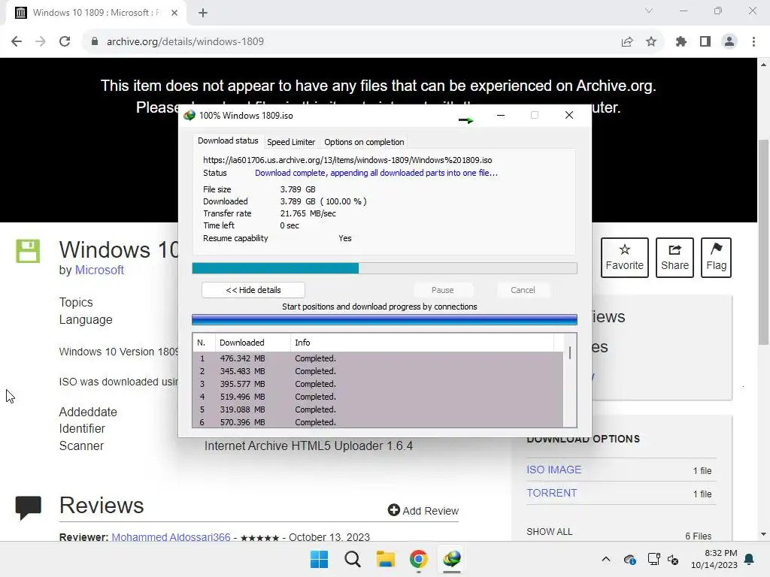
Task: Open the Chrome extensions puzzle icon
Action: click(681, 42)
